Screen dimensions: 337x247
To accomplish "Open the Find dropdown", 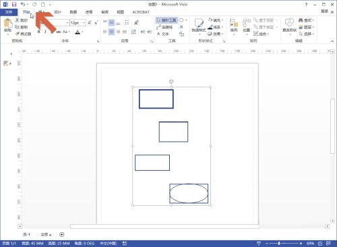I will [306, 20].
